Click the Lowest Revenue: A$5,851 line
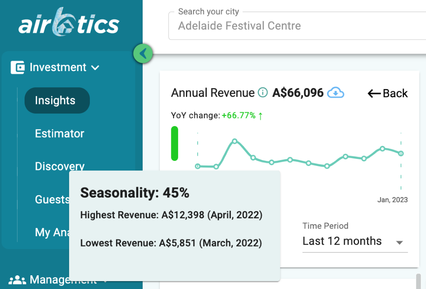The width and height of the screenshot is (426, 289). (x=171, y=243)
